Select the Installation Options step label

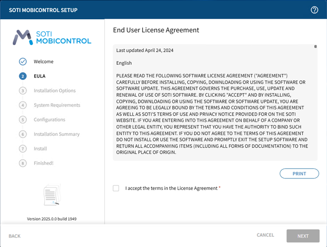(x=55, y=91)
